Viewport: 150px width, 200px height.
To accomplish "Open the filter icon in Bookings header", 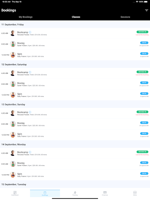I will 146,10.
